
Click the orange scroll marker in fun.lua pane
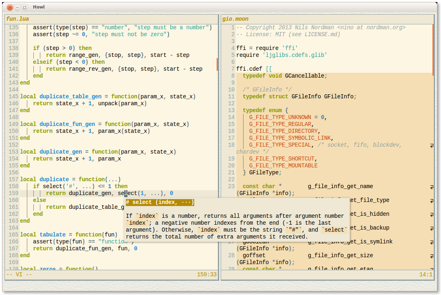[x=217, y=64]
